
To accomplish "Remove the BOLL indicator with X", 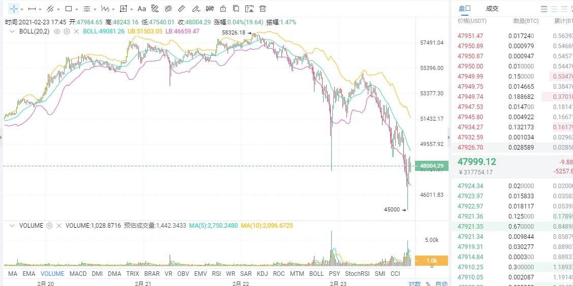I will 76,31.
